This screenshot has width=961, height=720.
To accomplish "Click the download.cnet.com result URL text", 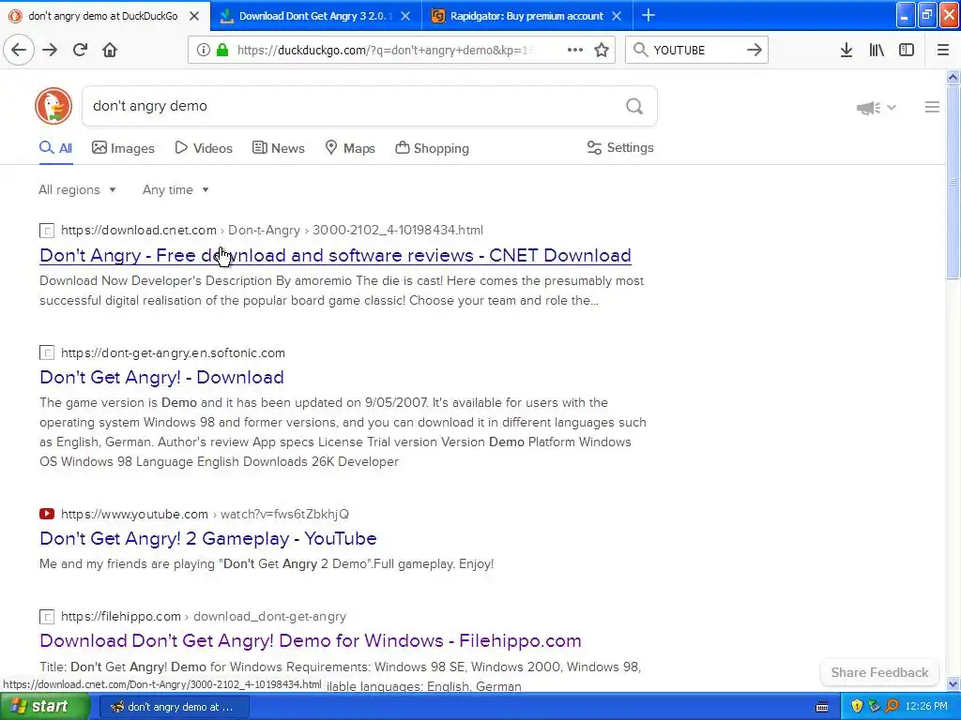I will pos(139,231).
